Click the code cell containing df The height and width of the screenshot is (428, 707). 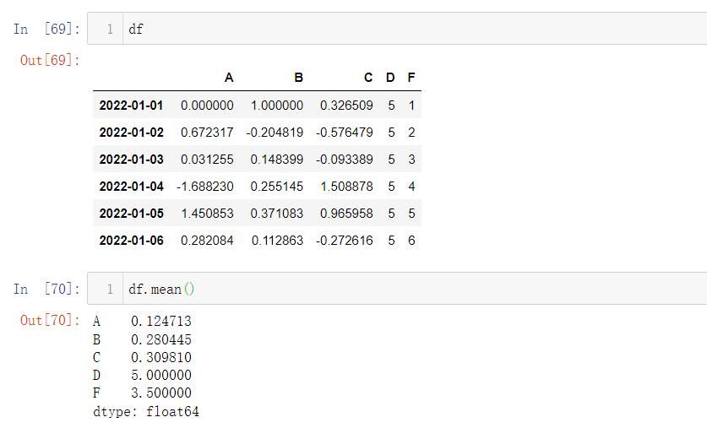point(397,29)
